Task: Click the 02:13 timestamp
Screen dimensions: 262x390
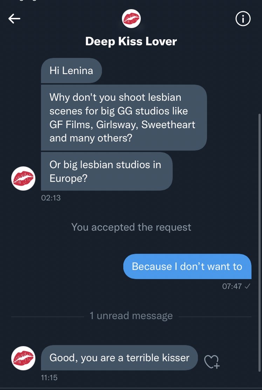Action: click(x=51, y=198)
